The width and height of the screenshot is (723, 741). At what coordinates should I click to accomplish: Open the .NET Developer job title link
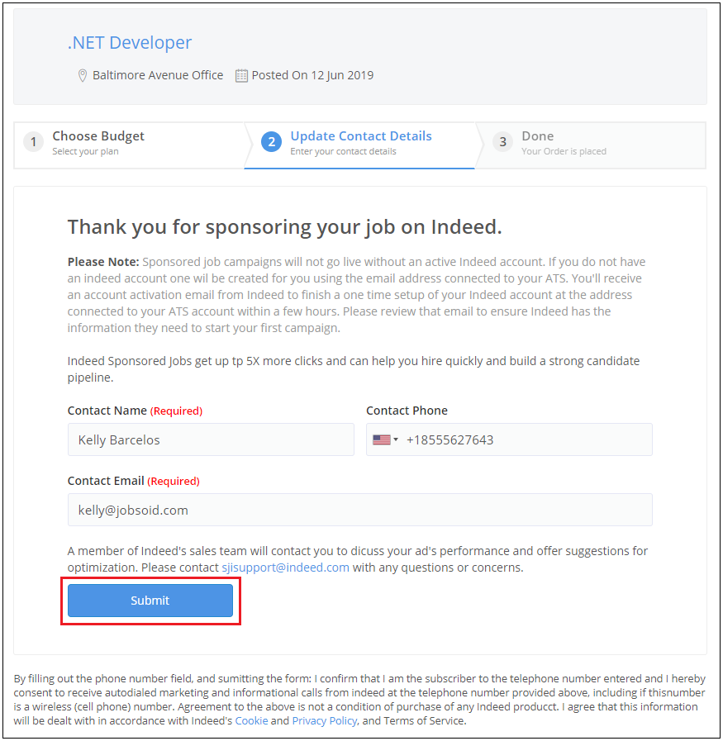tap(130, 43)
